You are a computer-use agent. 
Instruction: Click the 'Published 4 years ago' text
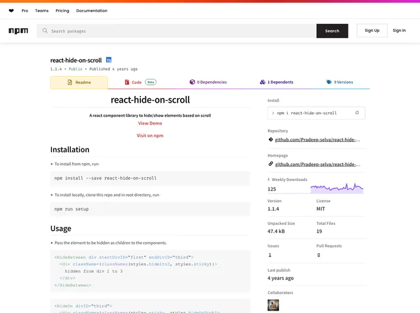point(114,69)
